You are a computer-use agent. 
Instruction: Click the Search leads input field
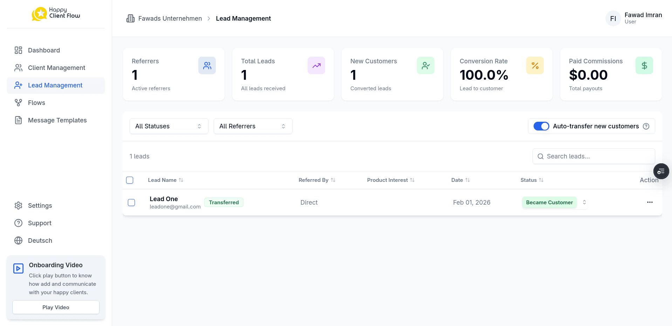click(x=593, y=156)
